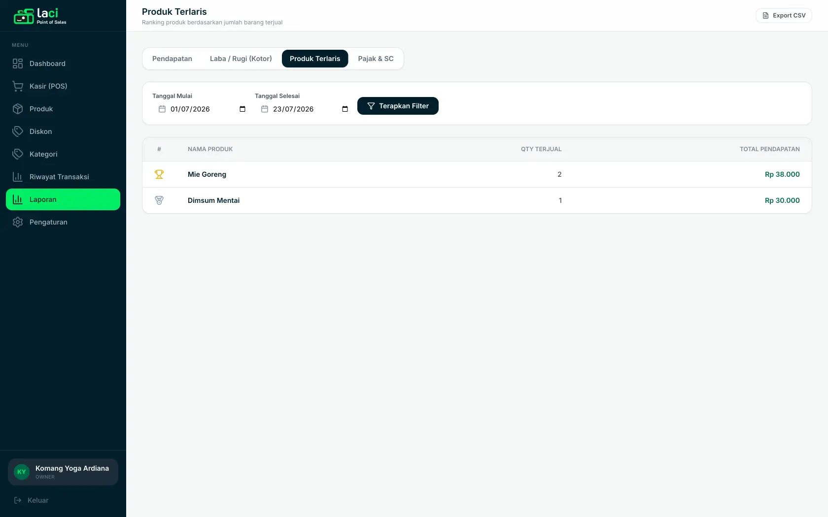
Task: Apply the filter with Terapkan Filter
Action: click(x=398, y=106)
